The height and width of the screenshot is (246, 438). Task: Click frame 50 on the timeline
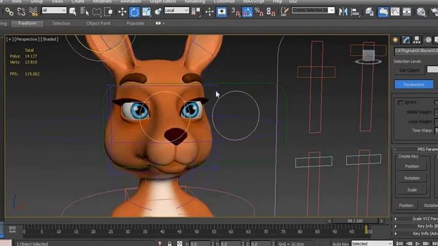[196, 232]
